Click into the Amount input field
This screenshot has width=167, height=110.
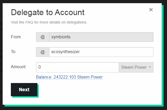click(x=77, y=67)
